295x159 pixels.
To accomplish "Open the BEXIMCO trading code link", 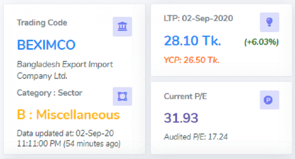I will pos(46,45).
